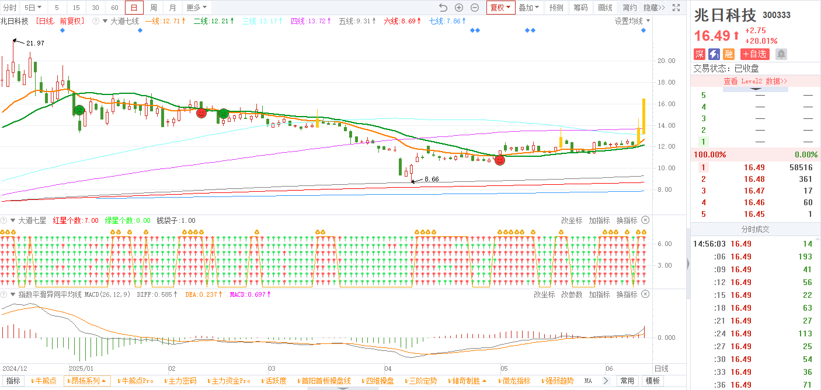Close the 大道七星 indicator panel
Image resolution: width=821 pixels, height=390 pixels.
(645, 220)
